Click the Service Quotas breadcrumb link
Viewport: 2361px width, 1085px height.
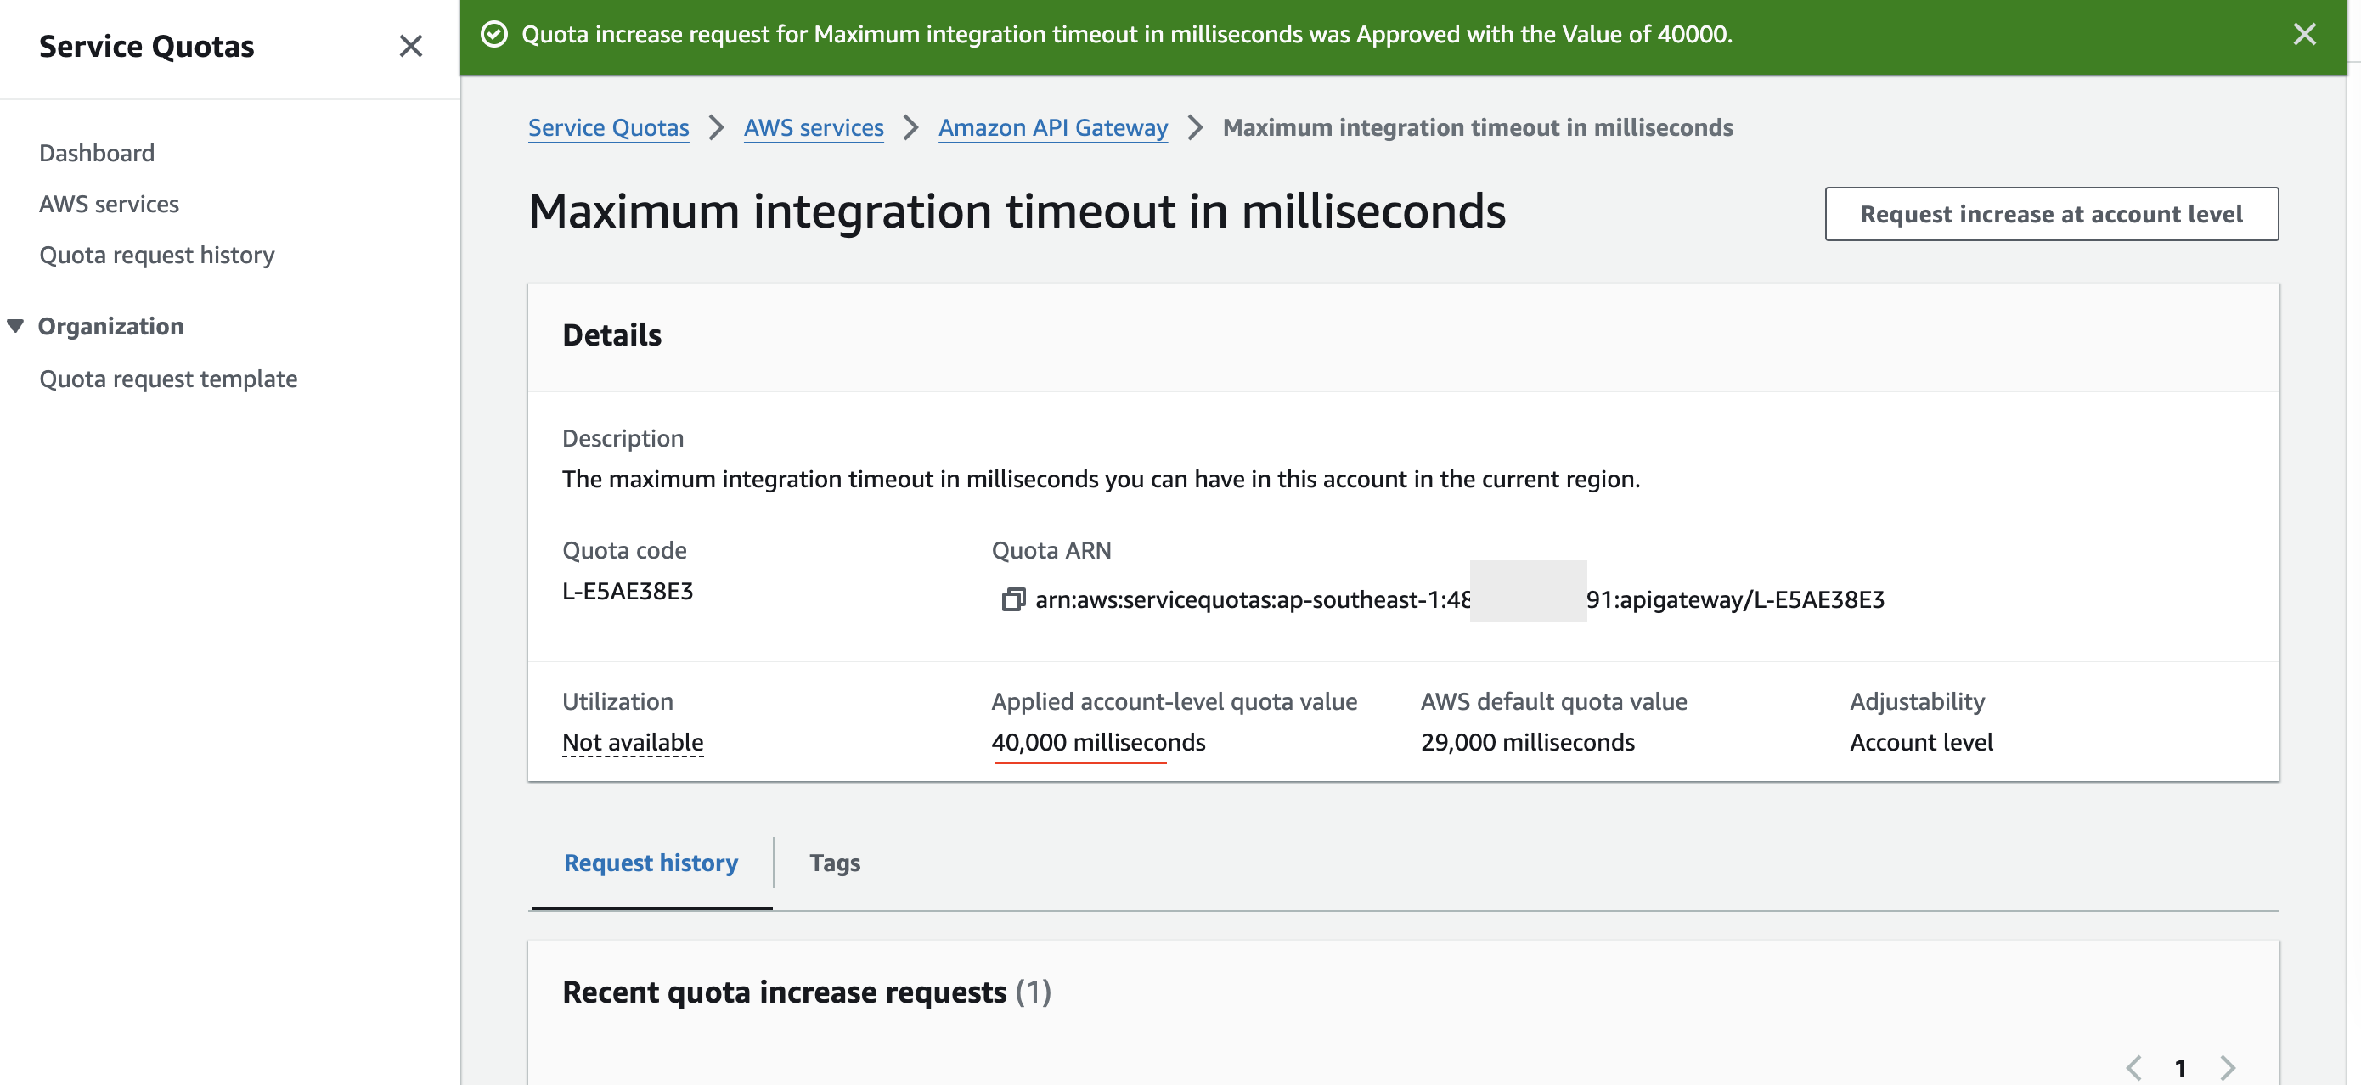point(608,127)
